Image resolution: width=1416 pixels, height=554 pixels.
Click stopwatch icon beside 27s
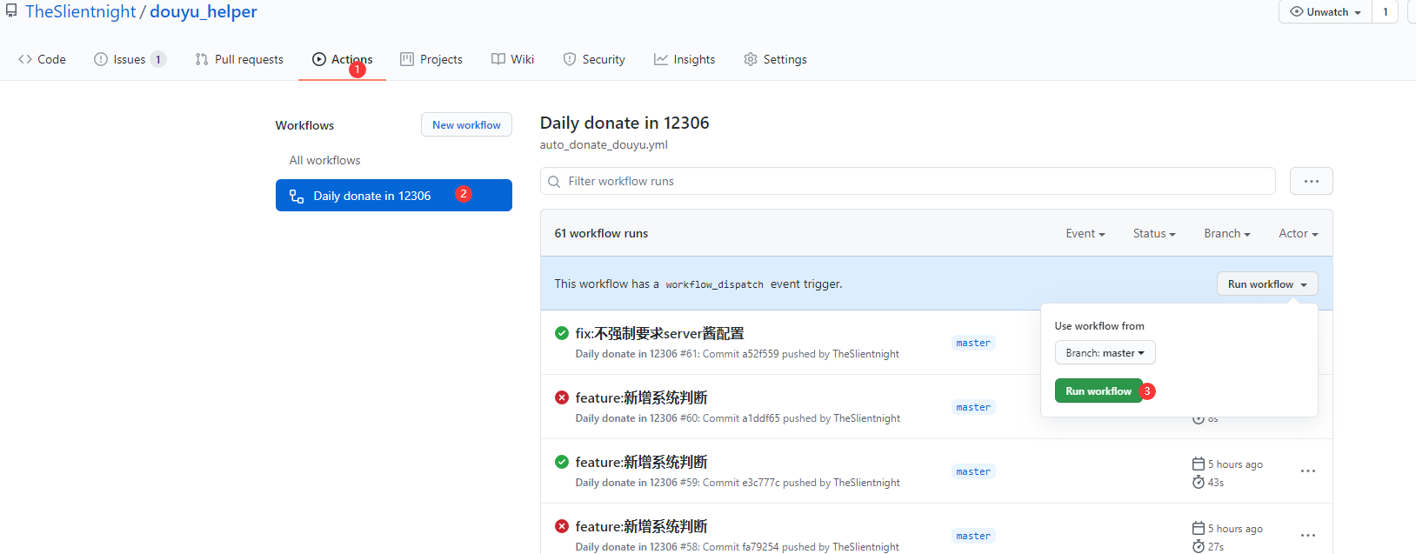coord(1199,546)
